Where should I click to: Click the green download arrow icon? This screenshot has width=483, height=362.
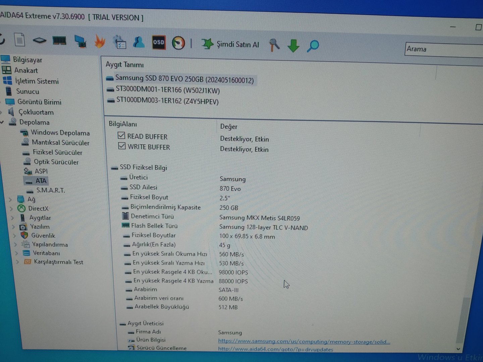click(293, 45)
